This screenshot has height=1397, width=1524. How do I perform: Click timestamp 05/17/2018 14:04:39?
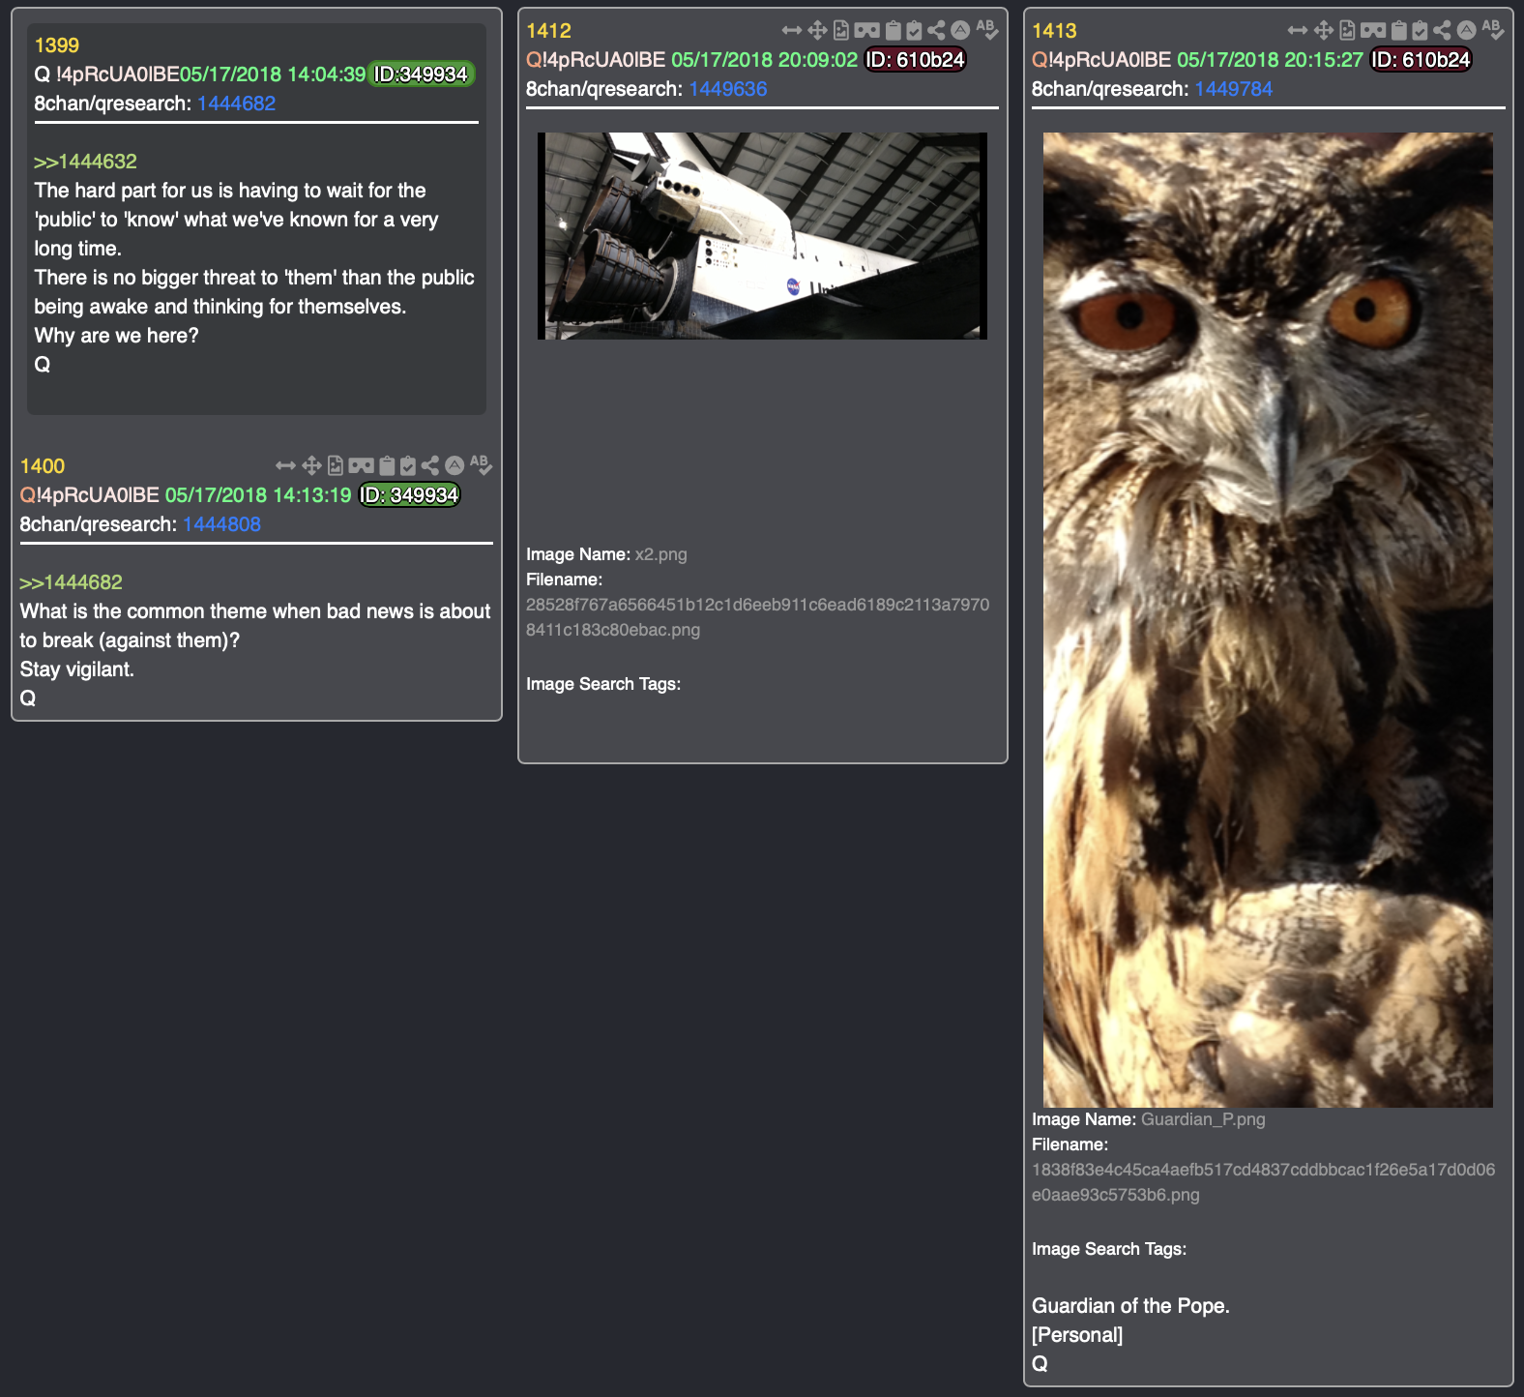273,74
